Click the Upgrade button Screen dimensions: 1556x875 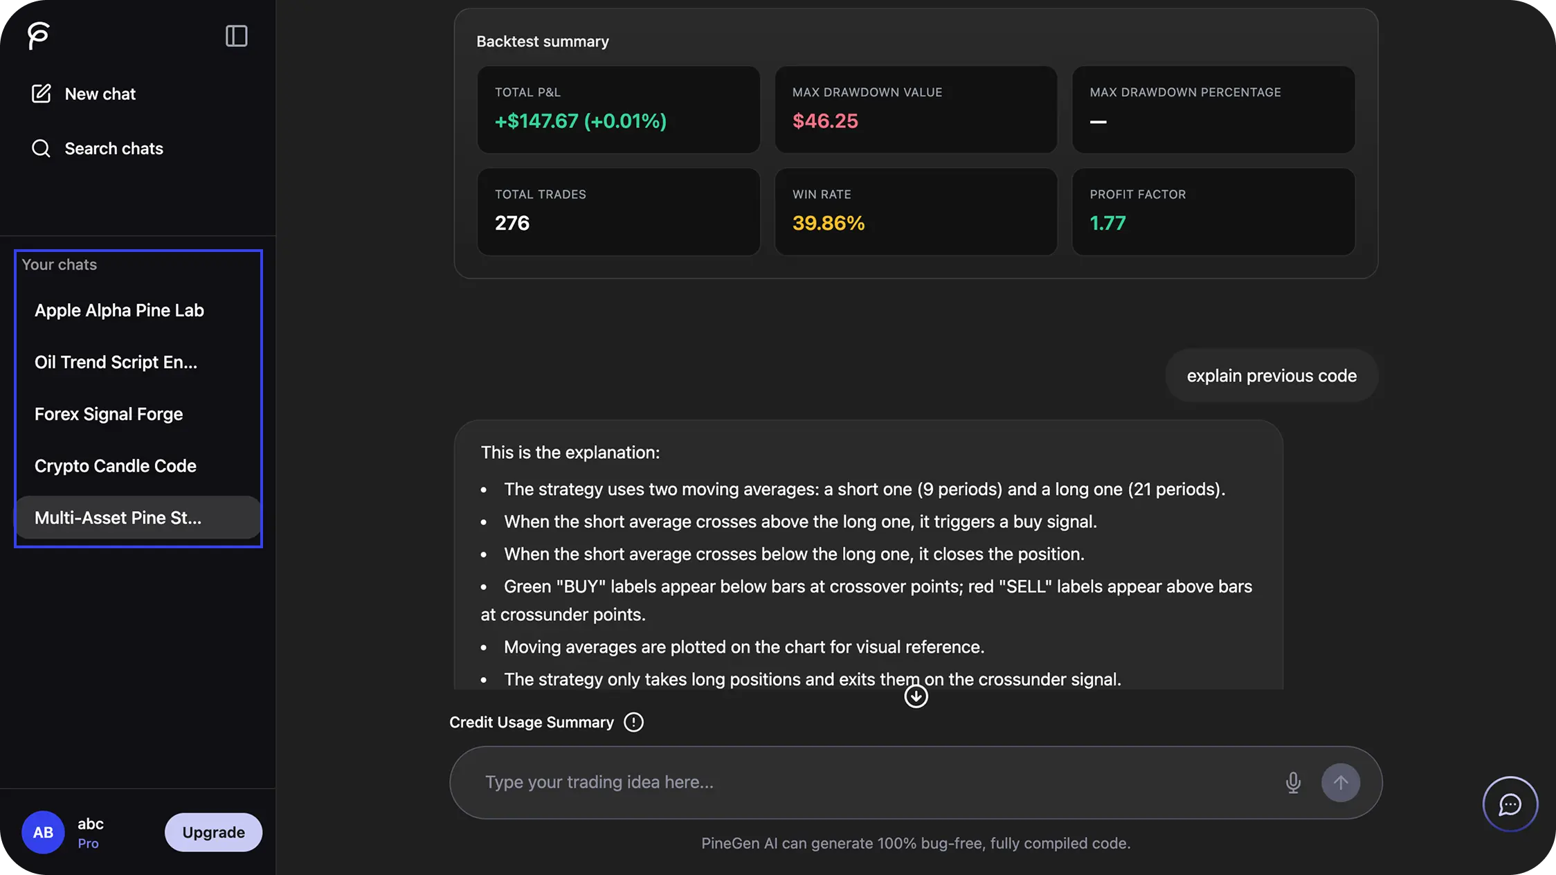pyautogui.click(x=213, y=832)
